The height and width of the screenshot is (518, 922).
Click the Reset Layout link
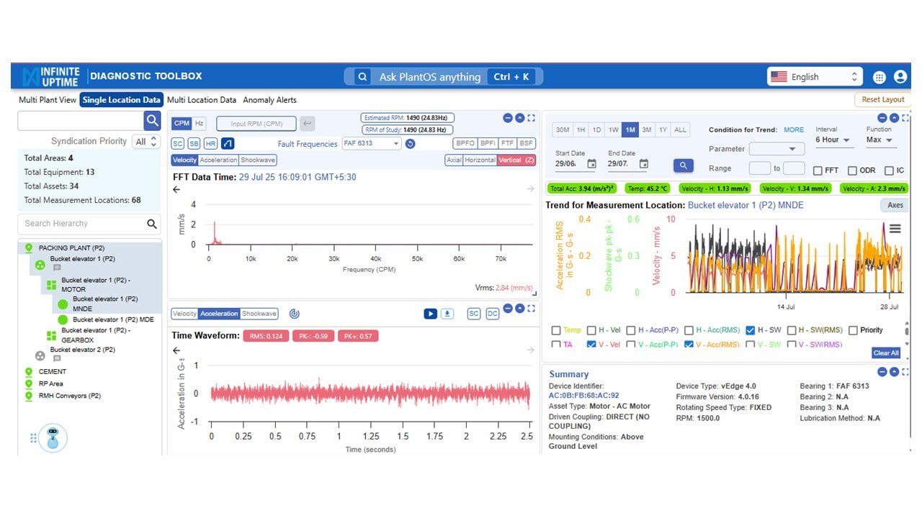(885, 100)
